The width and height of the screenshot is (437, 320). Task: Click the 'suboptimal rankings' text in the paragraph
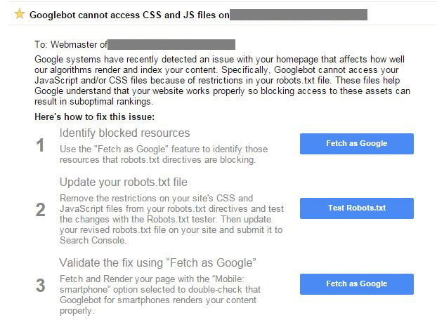pos(111,102)
